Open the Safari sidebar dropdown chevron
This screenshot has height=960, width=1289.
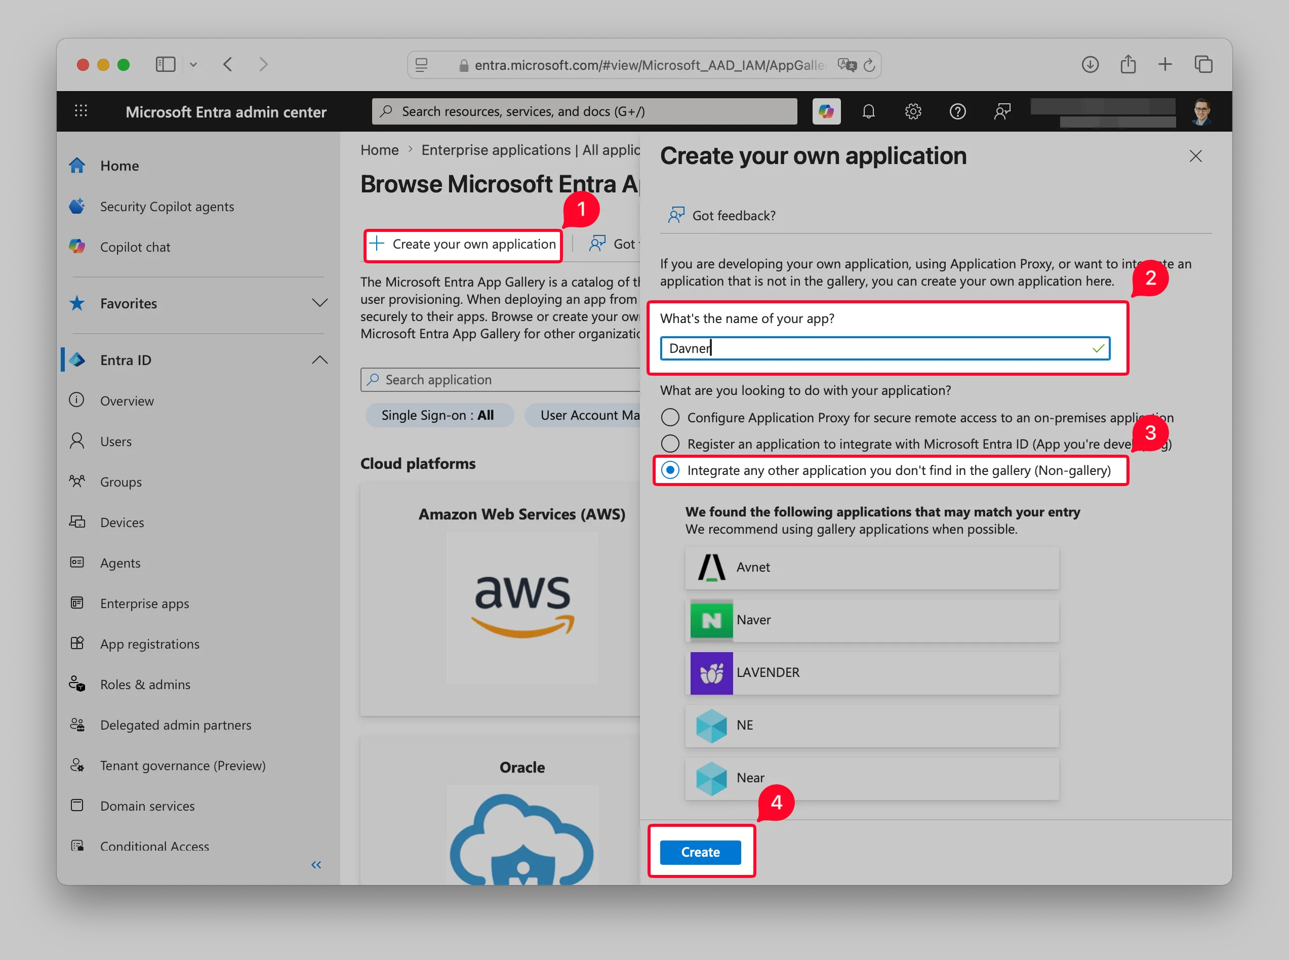(x=193, y=64)
